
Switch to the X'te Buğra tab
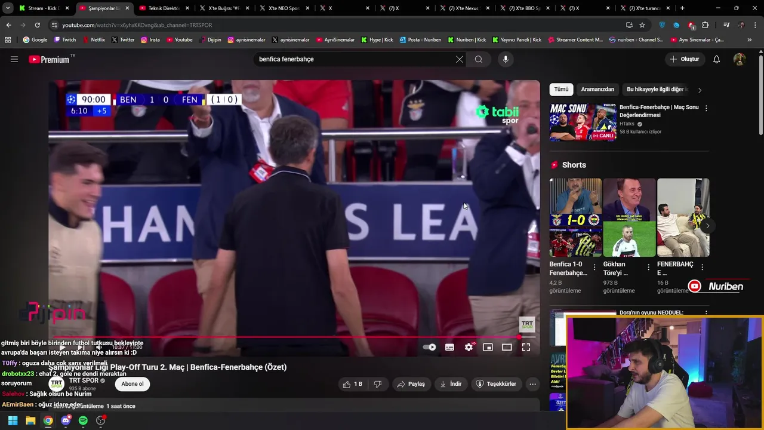point(224,8)
